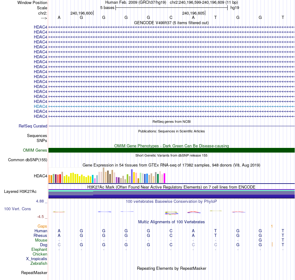
Task: Click the HDAC4 label beside GTEx bar chart
Action: 40,176
